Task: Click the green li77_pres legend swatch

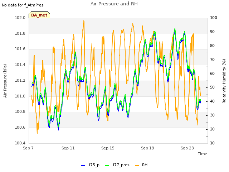Action: (x=107, y=166)
